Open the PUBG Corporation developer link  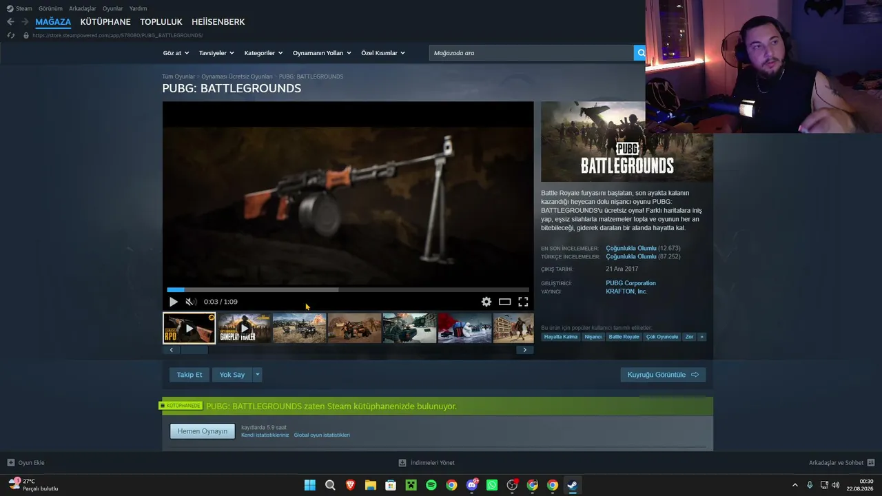(x=630, y=283)
